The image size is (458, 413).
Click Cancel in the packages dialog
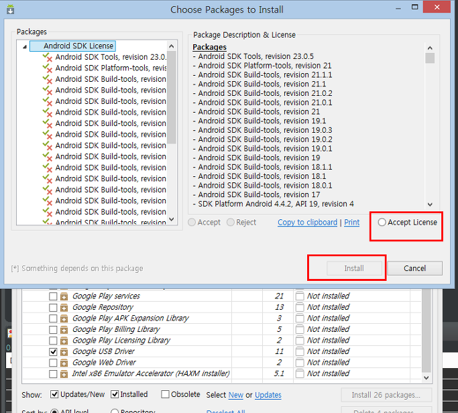414,268
